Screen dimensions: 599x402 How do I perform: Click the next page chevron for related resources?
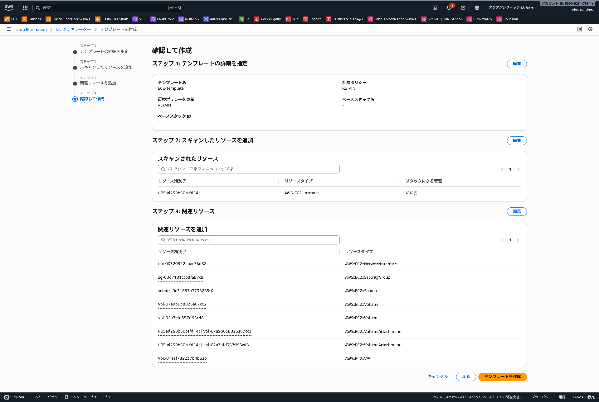click(x=518, y=240)
